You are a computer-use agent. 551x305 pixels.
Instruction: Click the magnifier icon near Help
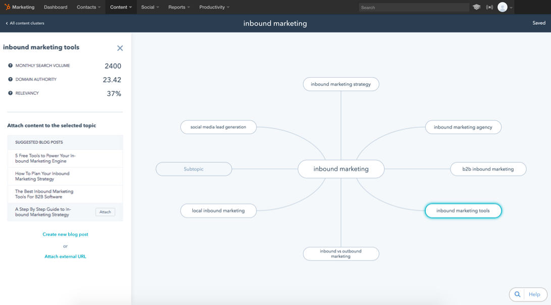(518, 294)
